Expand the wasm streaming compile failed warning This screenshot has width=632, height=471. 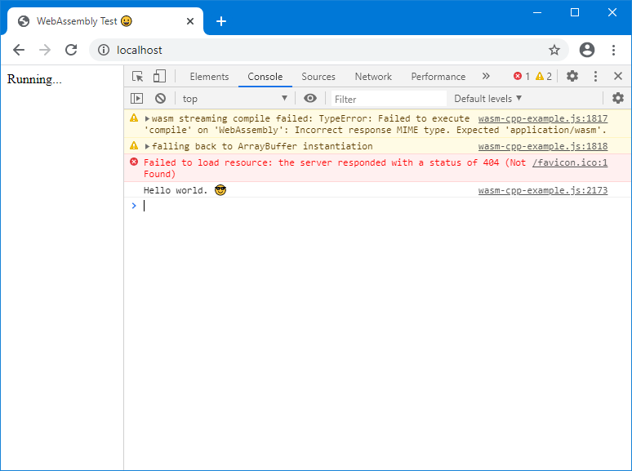(147, 119)
